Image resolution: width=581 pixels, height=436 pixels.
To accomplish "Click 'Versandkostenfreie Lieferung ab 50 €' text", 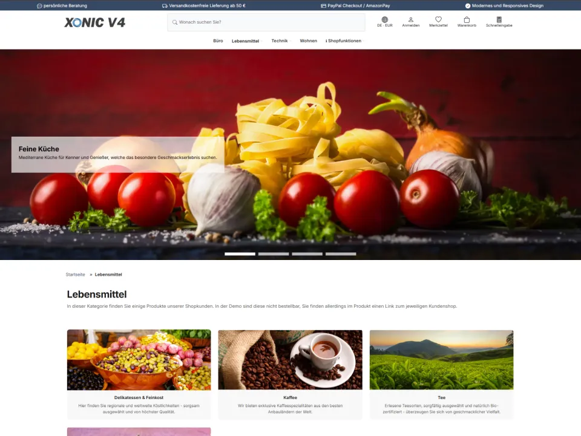I will [x=207, y=6].
